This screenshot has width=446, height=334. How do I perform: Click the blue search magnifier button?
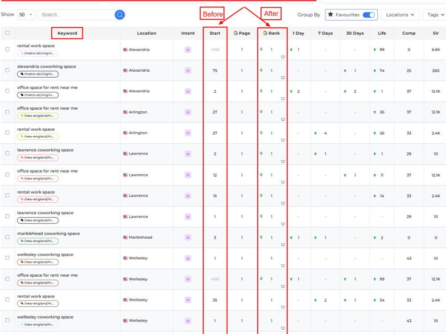click(x=120, y=15)
